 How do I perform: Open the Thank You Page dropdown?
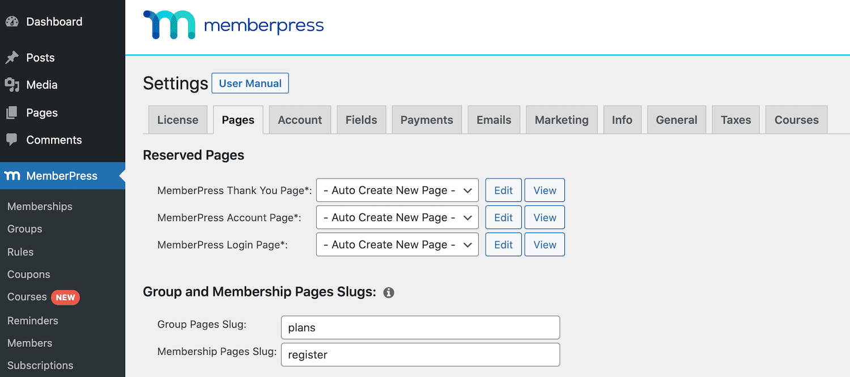click(x=397, y=190)
